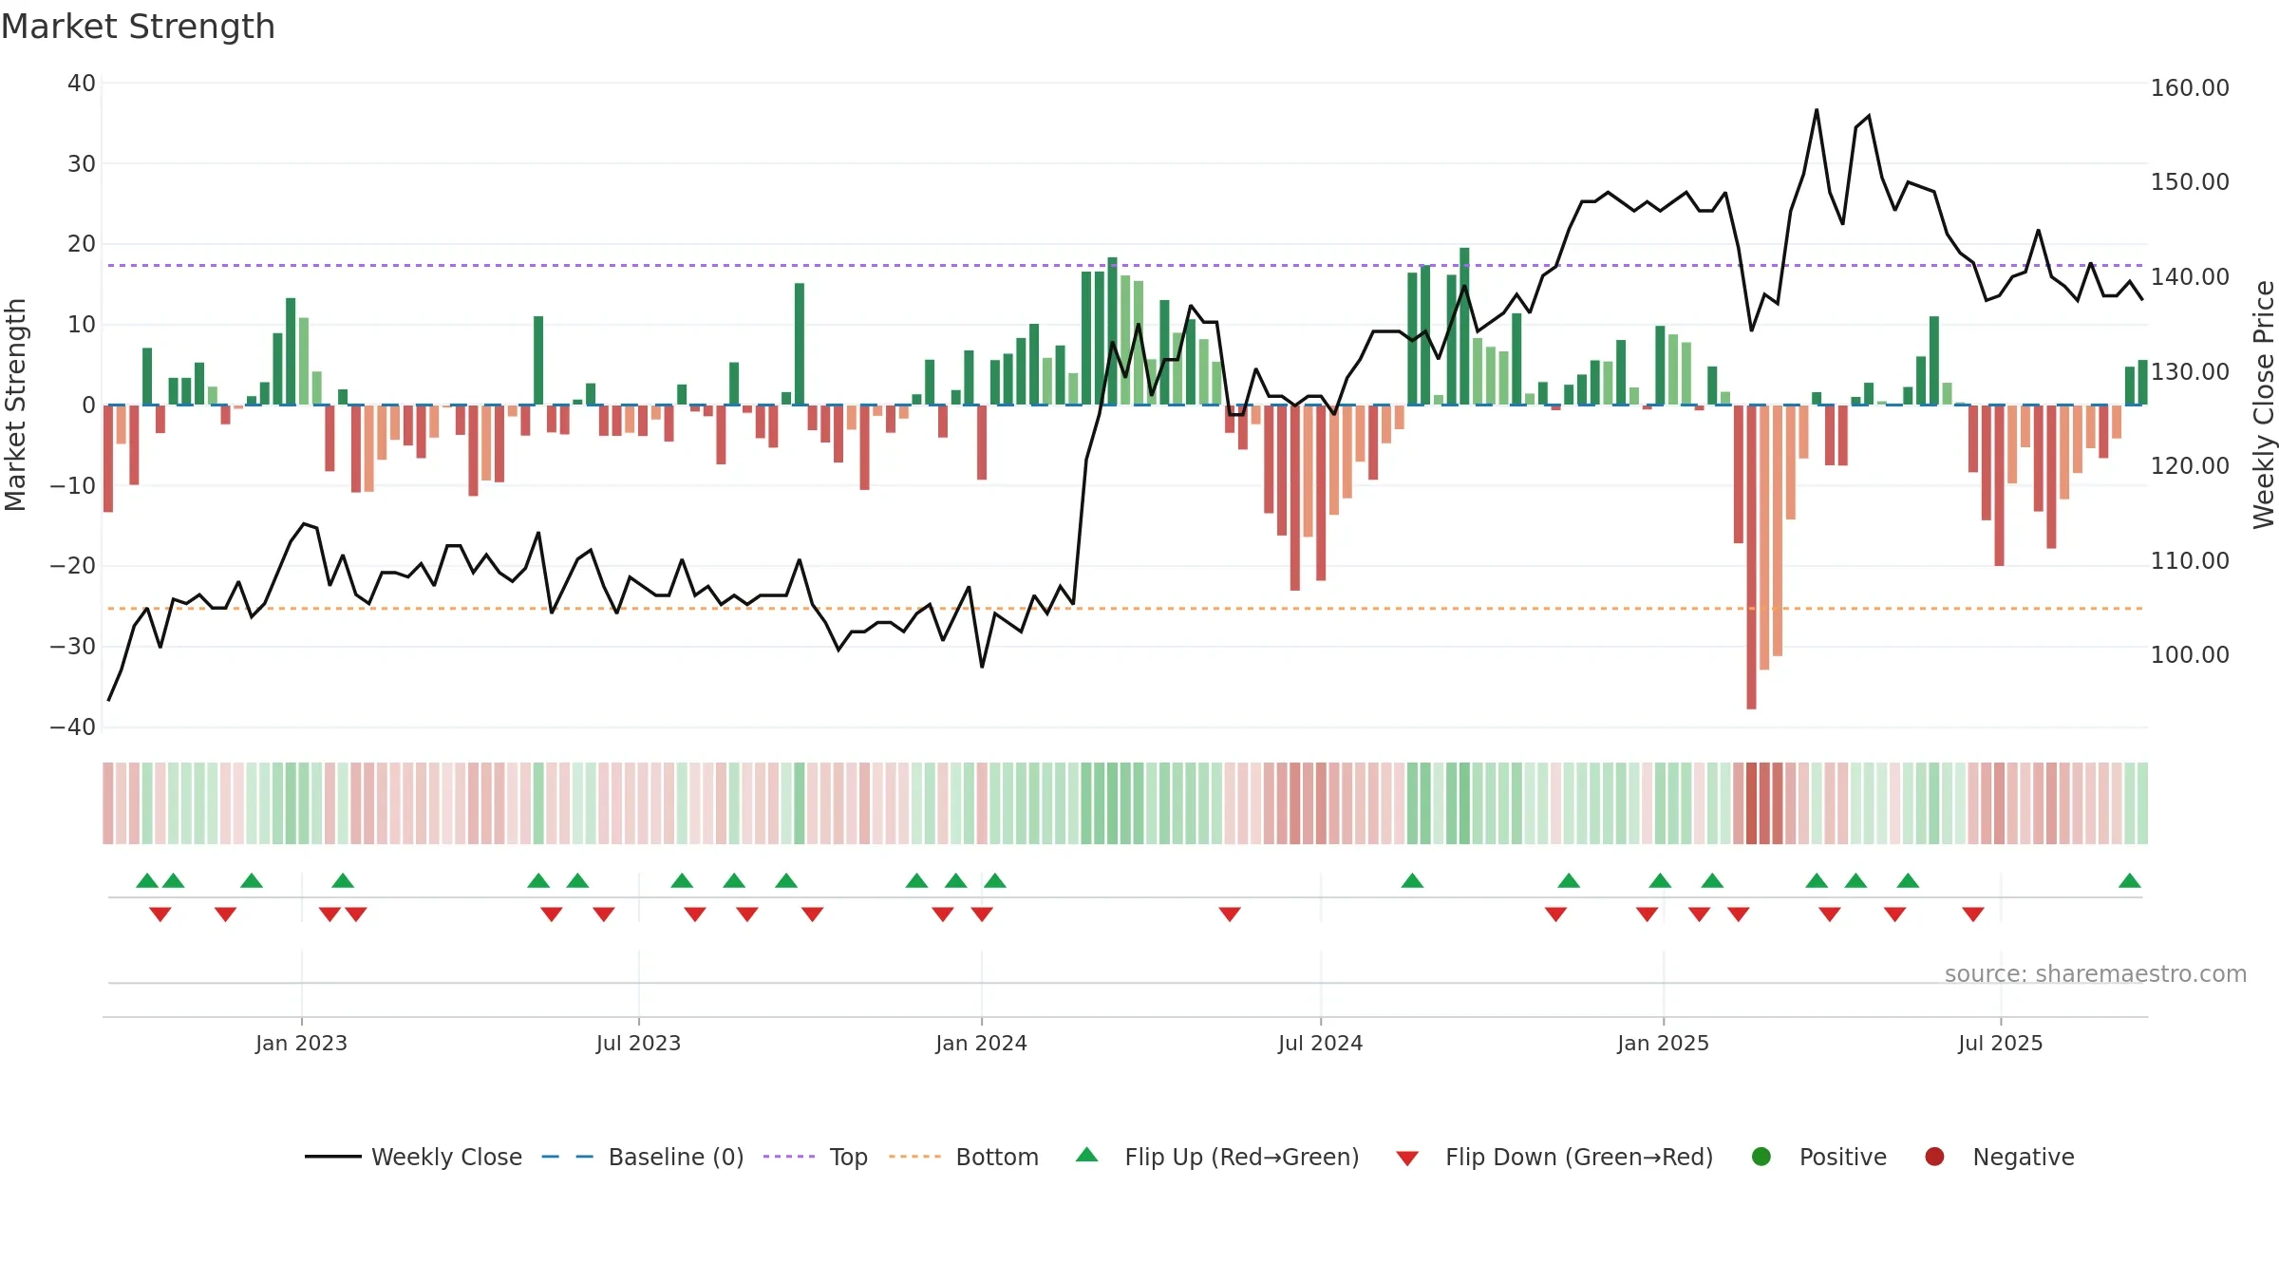Click the red Flip Down triangle in legend
Viewport: 2279px width, 1282px height.
[x=1407, y=1159]
